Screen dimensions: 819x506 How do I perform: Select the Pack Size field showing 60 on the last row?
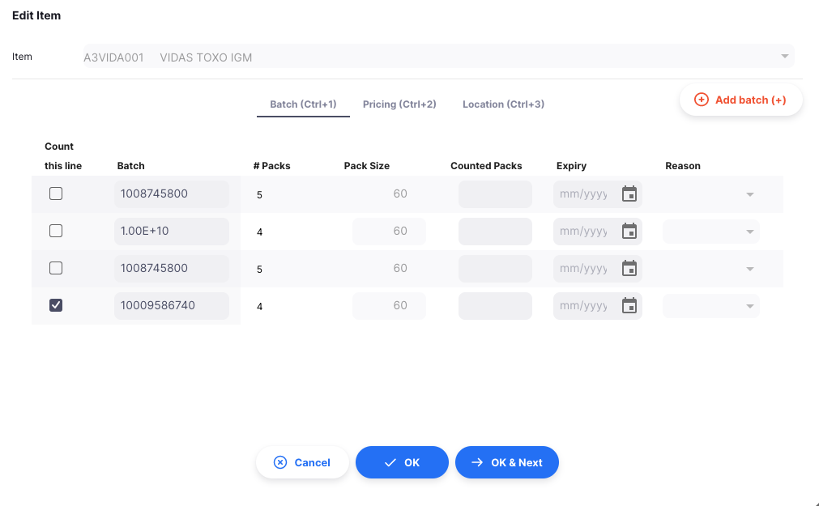coord(388,305)
